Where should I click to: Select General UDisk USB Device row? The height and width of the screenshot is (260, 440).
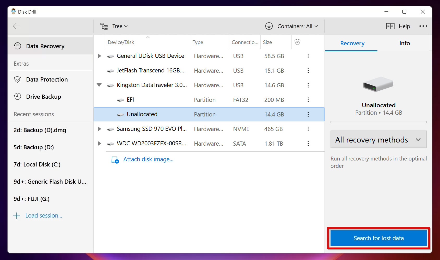(209, 56)
